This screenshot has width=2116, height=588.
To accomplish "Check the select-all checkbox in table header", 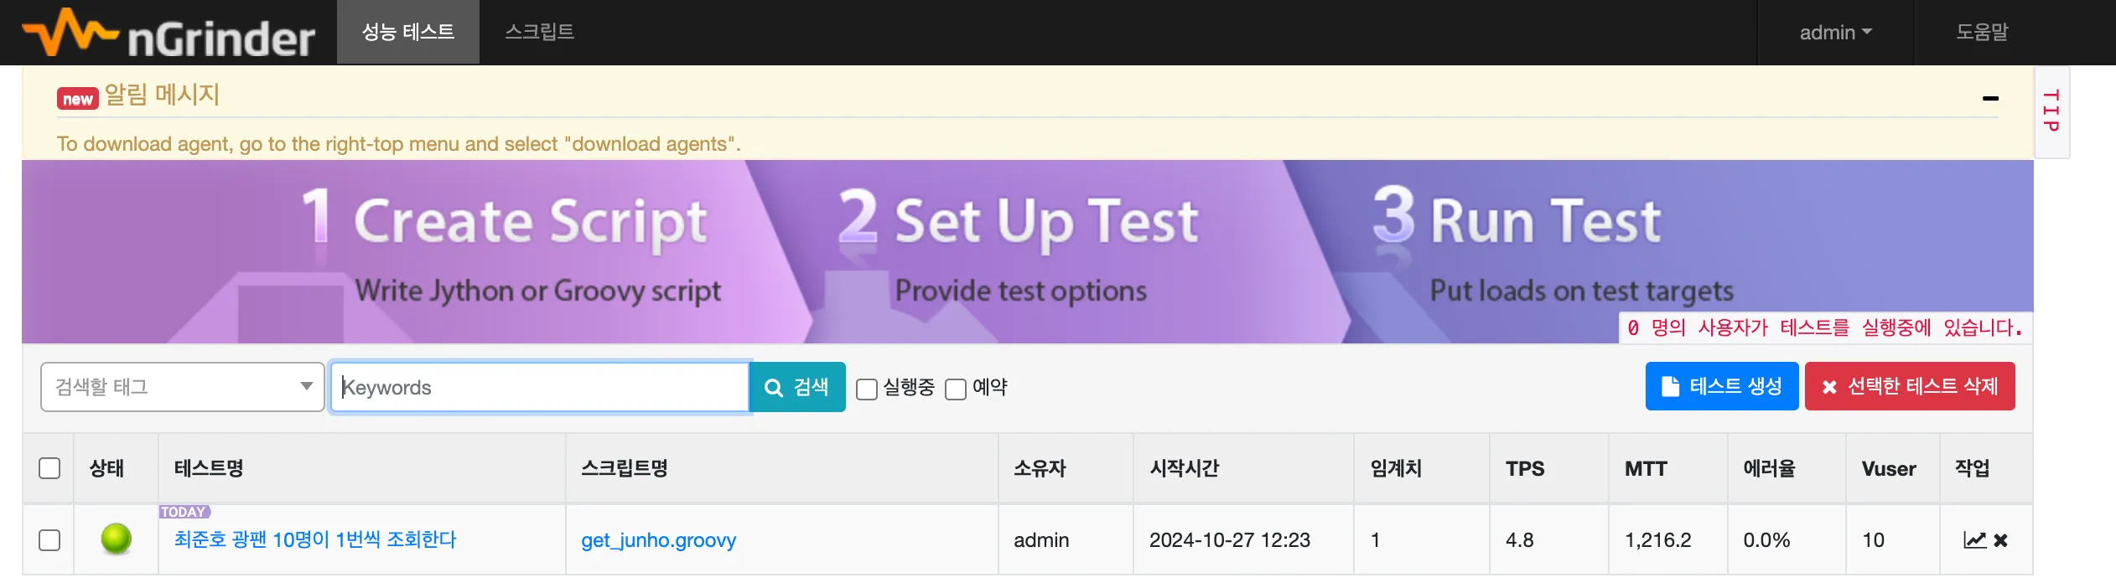I will (x=49, y=467).
